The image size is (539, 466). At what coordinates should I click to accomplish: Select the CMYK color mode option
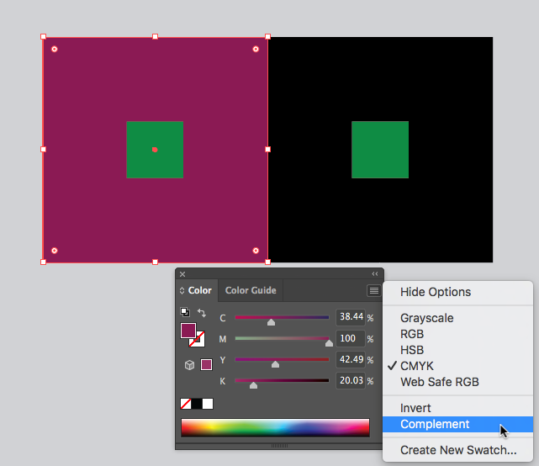(416, 366)
